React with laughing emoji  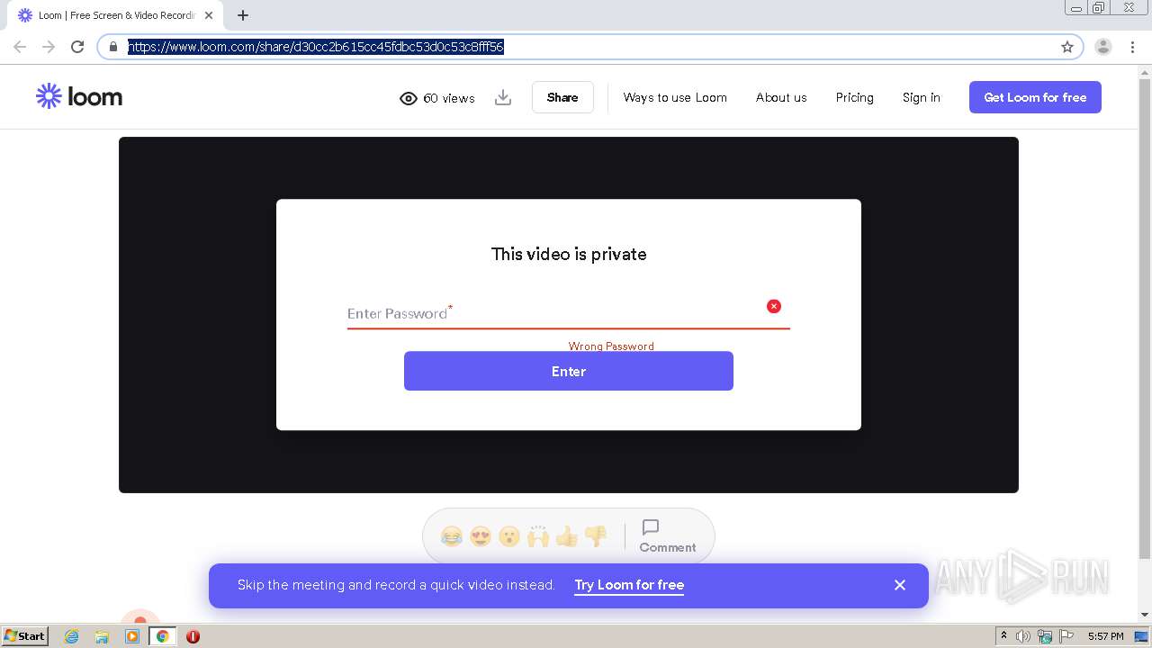(x=452, y=537)
